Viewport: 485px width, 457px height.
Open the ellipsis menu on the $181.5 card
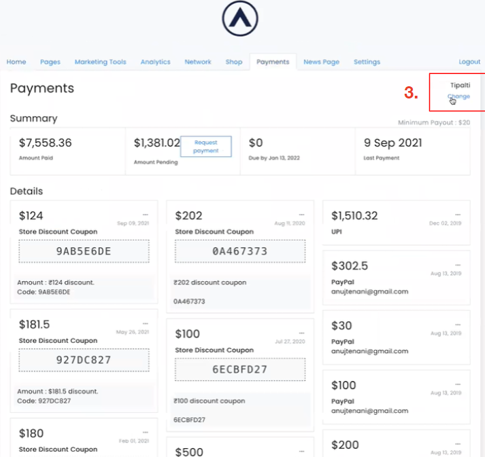click(145, 323)
